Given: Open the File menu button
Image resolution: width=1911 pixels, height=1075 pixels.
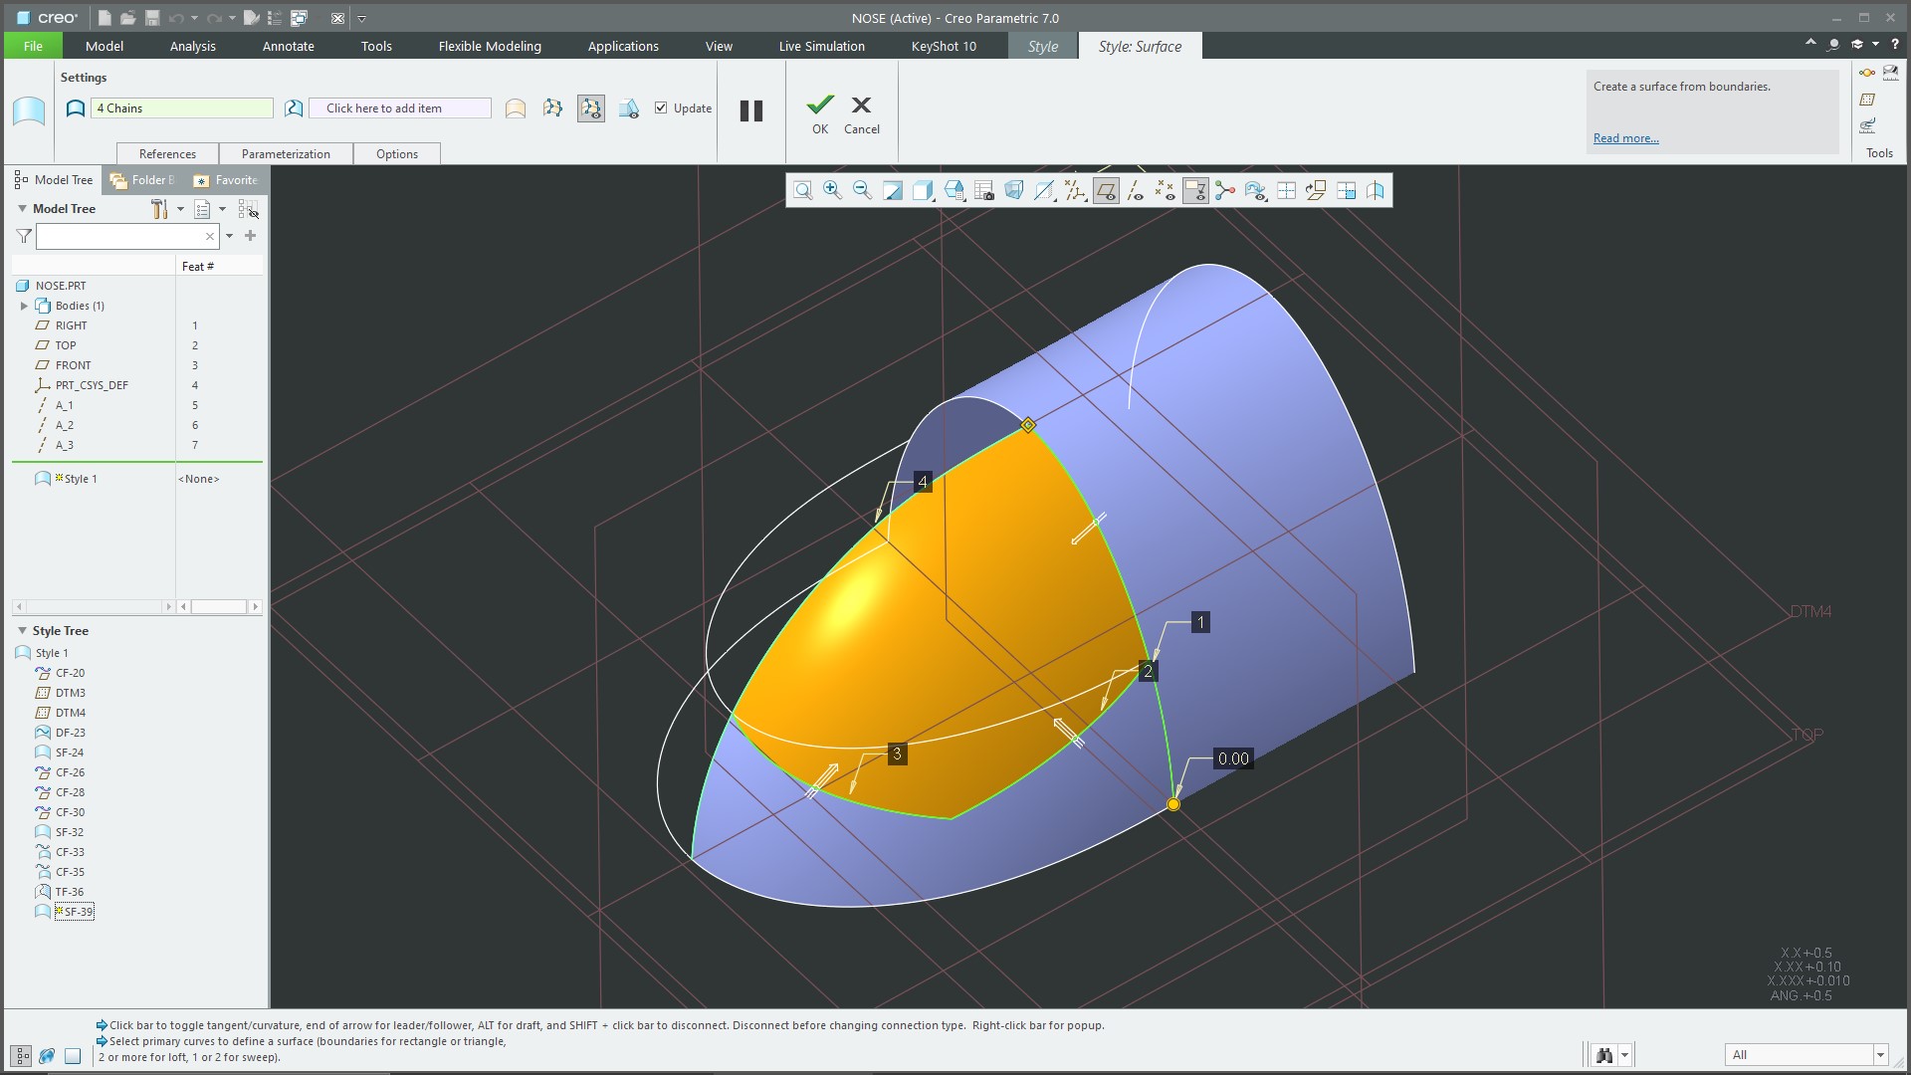Looking at the screenshot, I should 33,46.
